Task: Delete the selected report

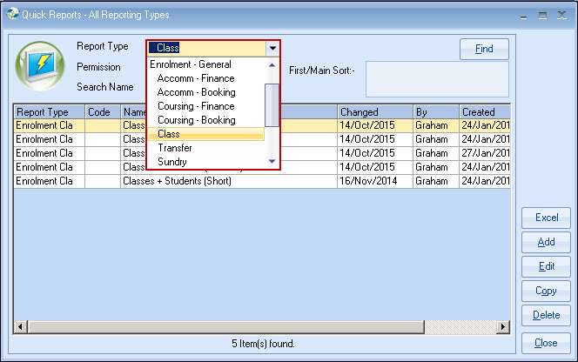Action: [546, 315]
